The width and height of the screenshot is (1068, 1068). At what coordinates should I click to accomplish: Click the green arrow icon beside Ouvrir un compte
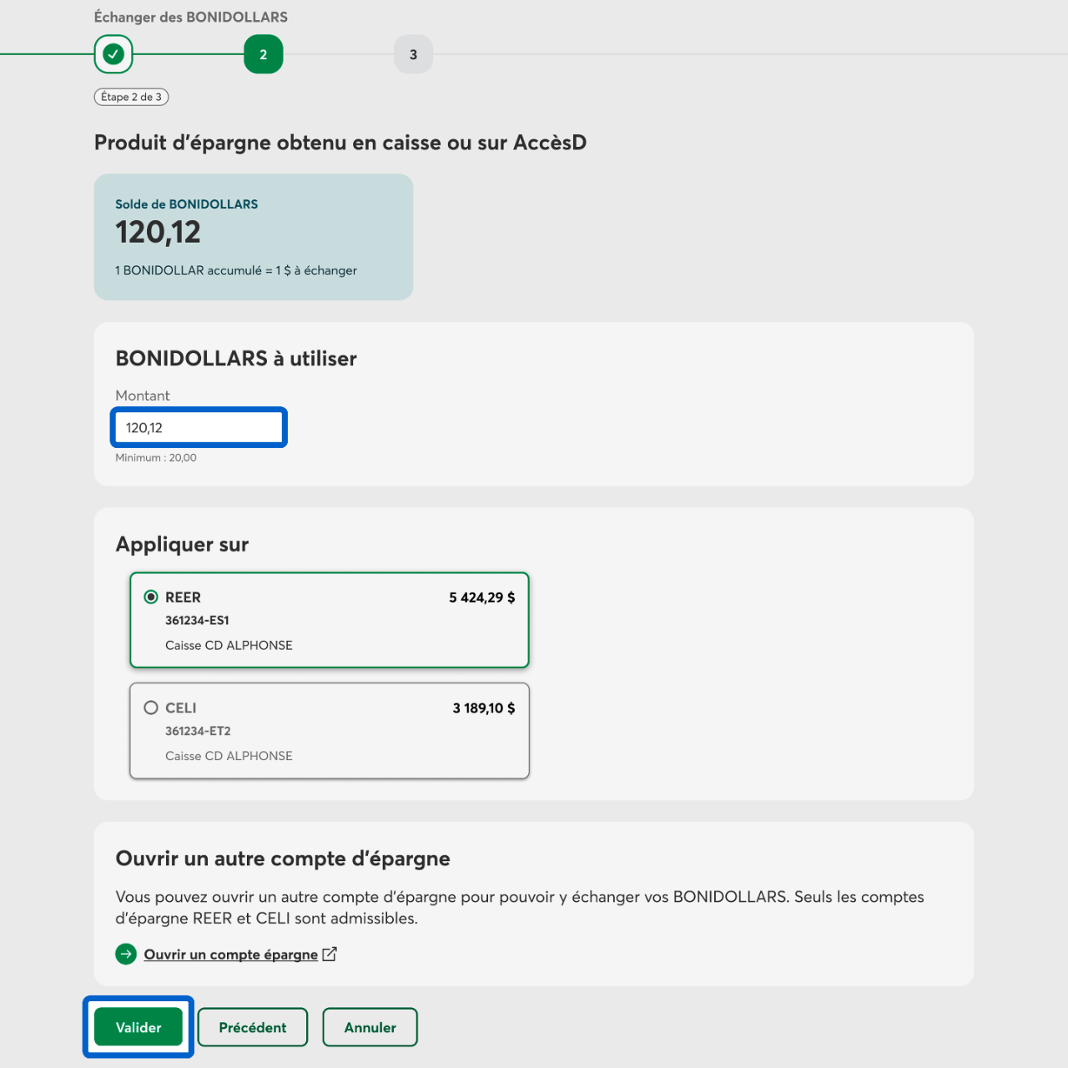[126, 954]
